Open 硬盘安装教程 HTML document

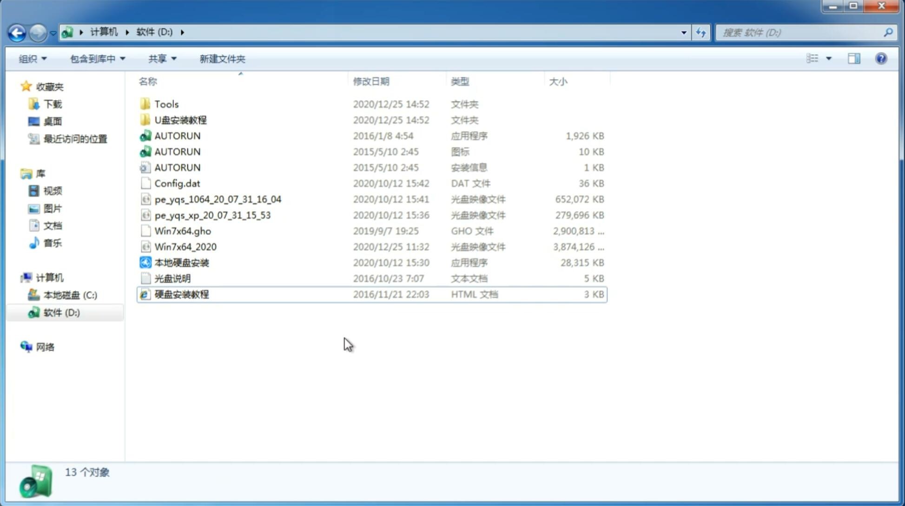[x=181, y=294]
